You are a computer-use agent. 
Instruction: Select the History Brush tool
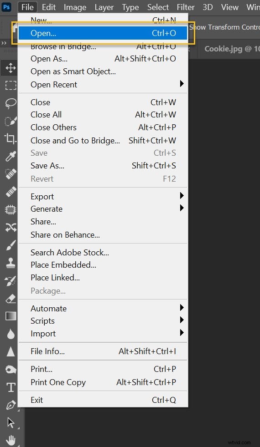tap(10, 281)
